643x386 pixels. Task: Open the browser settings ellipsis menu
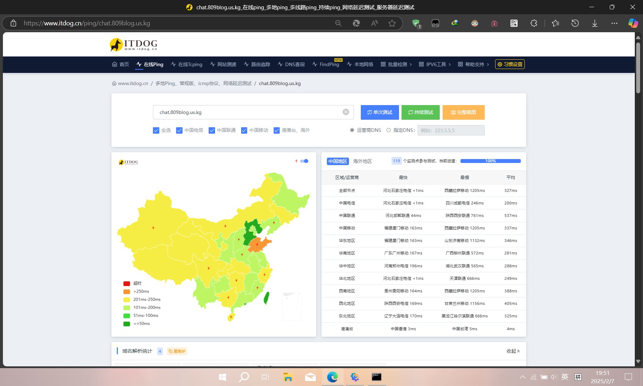pyautogui.click(x=614, y=23)
